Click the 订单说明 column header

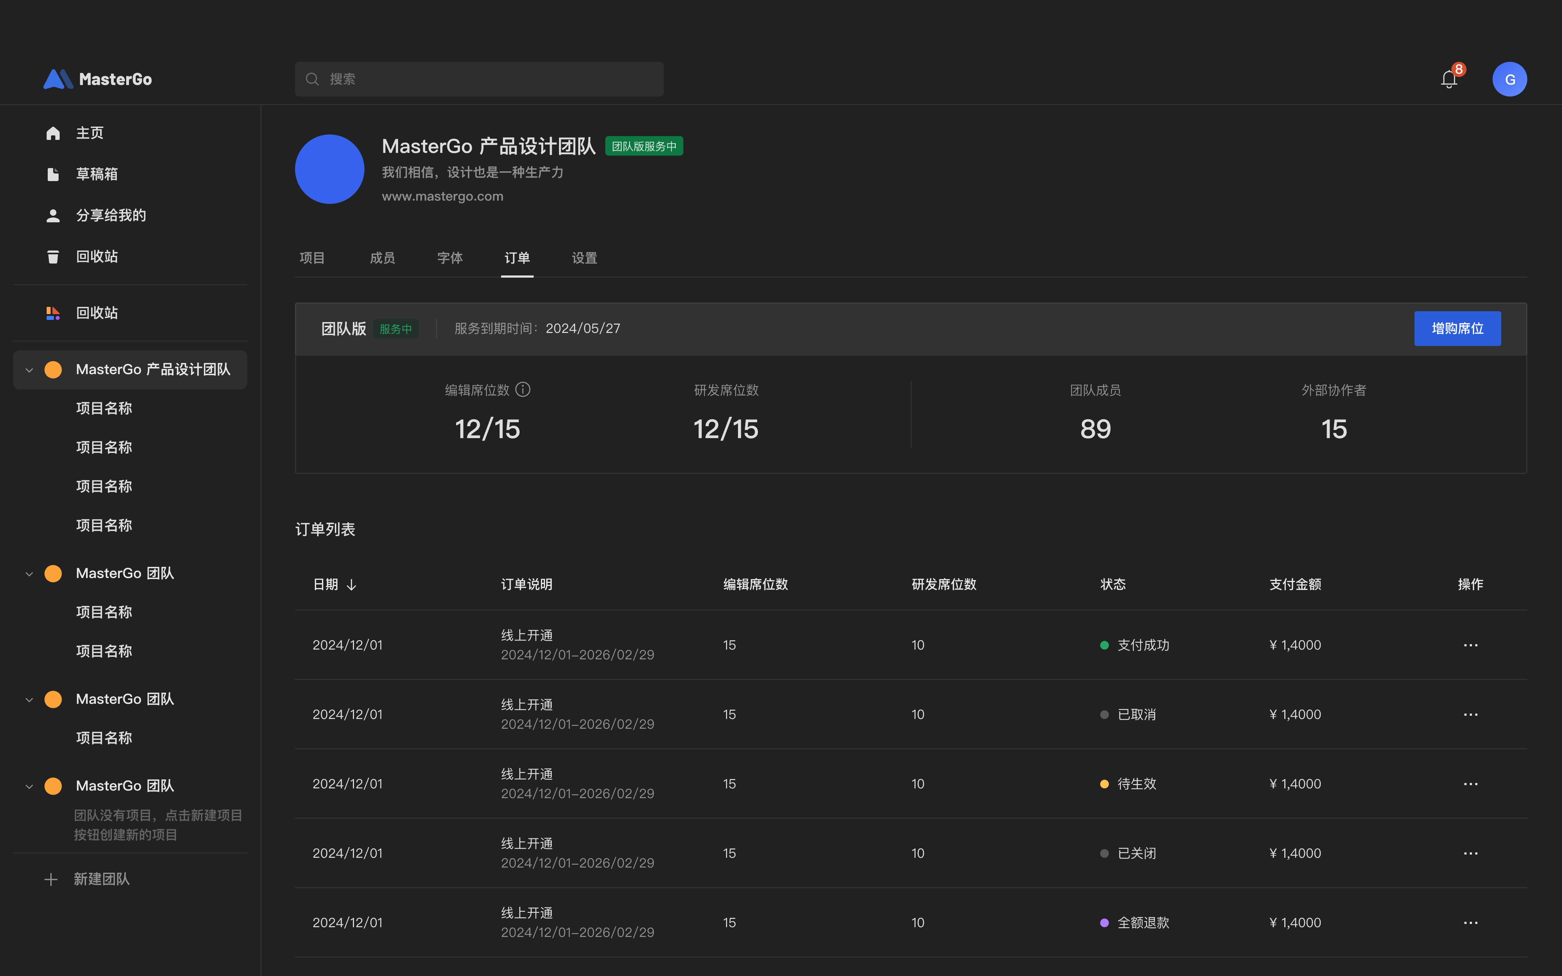click(527, 584)
